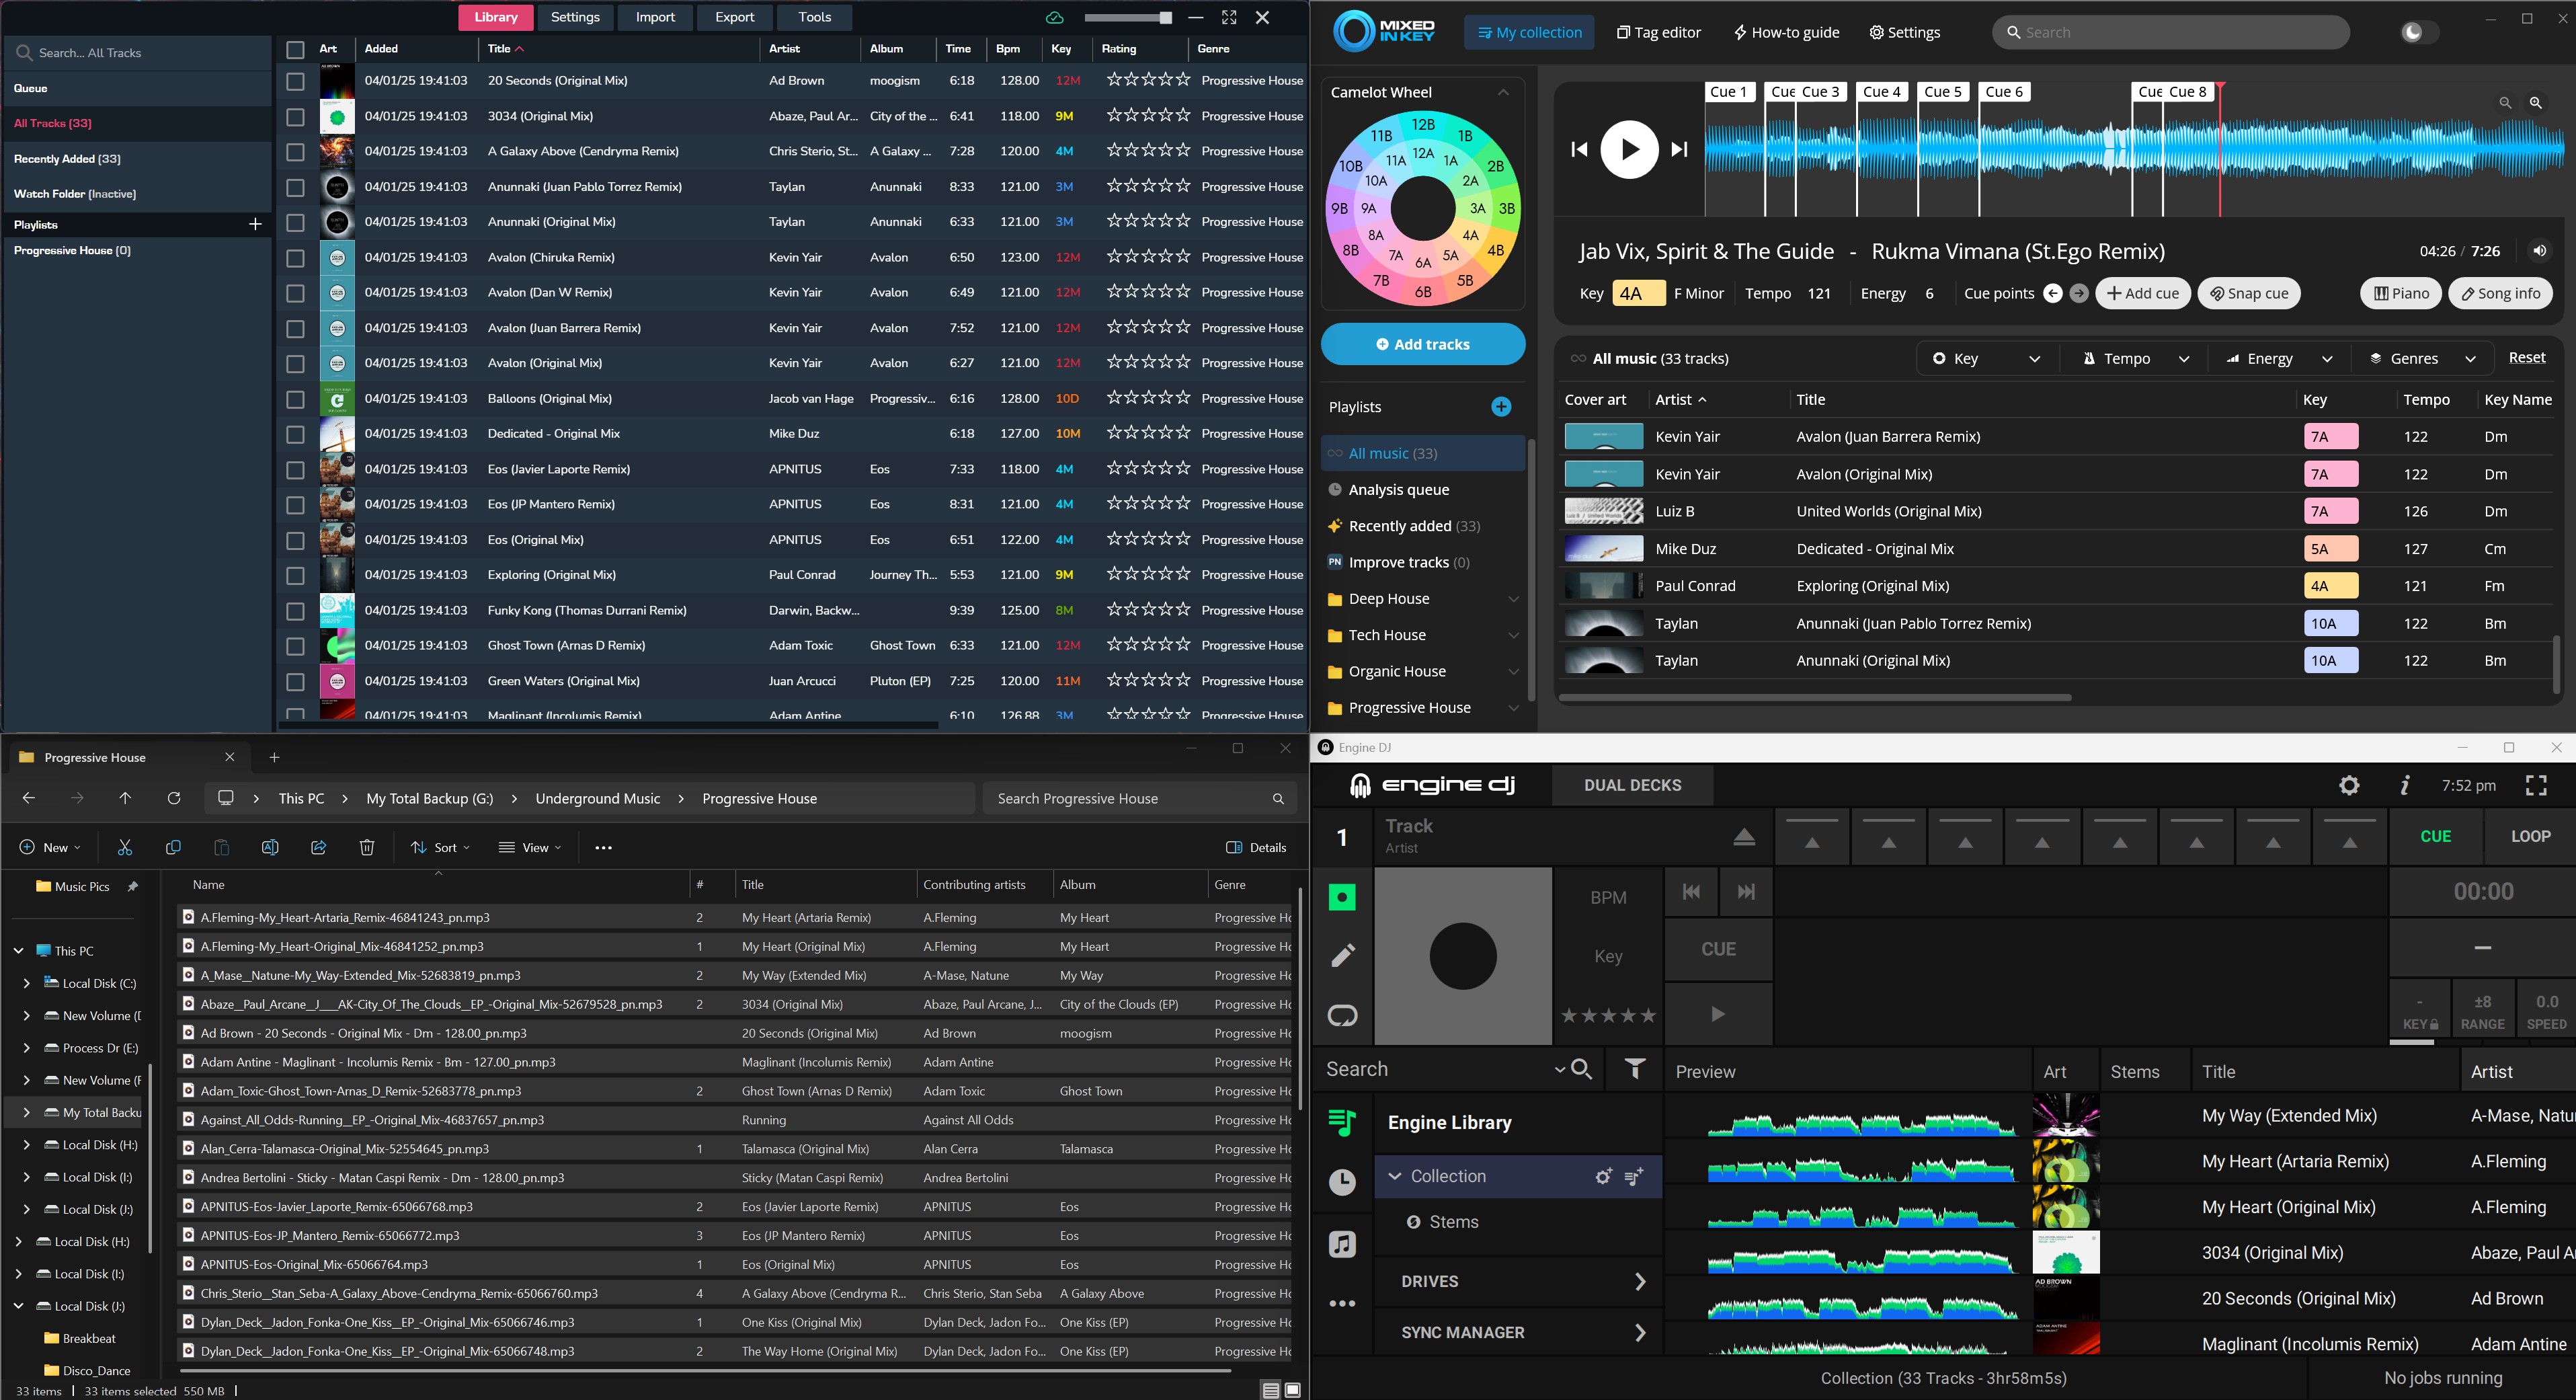Open the Export tab in library window
This screenshot has width=2576, height=1400.
tap(734, 17)
